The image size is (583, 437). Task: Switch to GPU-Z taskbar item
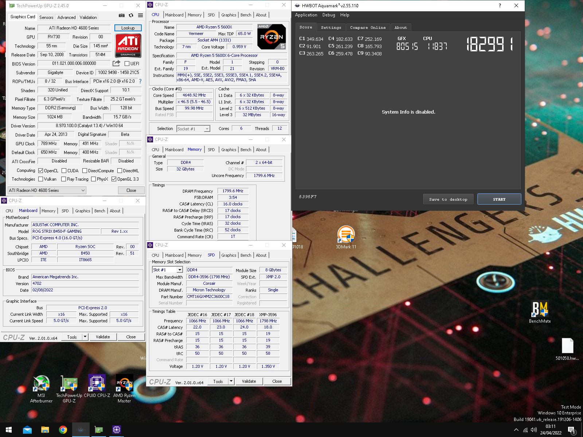click(99, 430)
